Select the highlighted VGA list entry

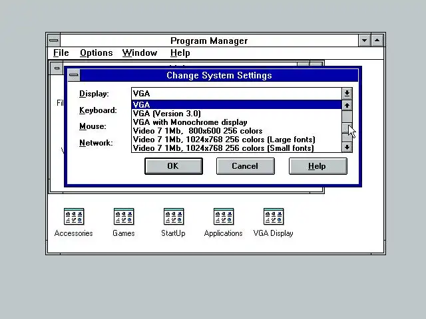236,105
